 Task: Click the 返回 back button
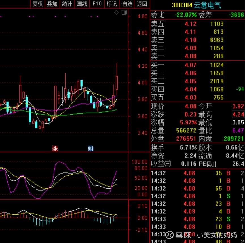click(142, 4)
